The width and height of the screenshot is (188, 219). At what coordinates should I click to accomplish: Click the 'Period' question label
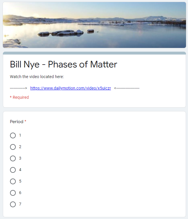click(17, 122)
